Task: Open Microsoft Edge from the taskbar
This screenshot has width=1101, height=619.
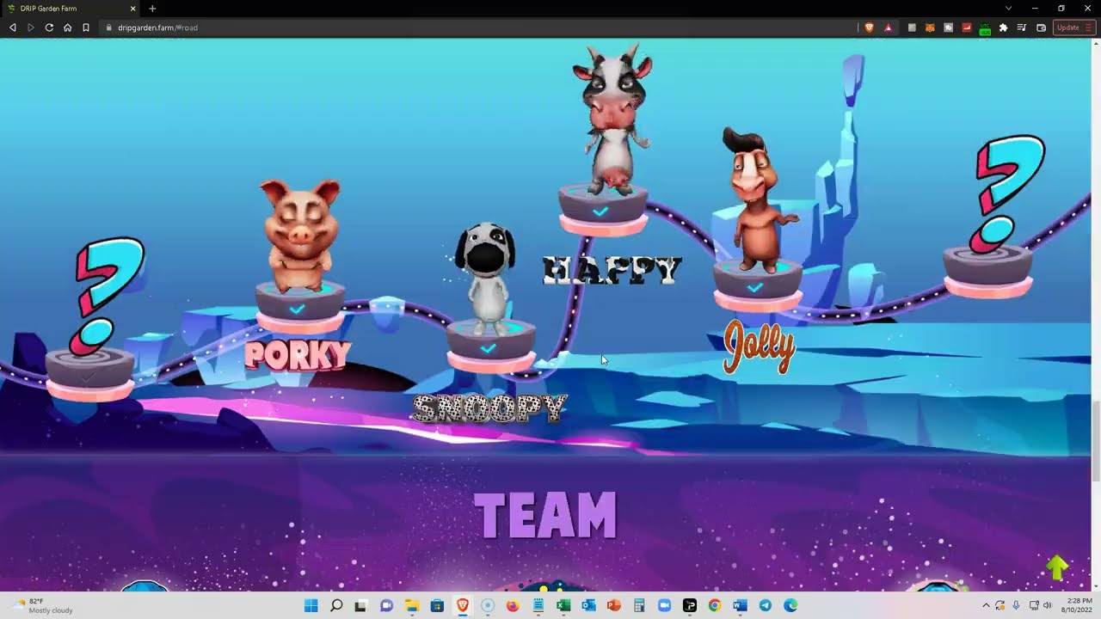Action: (x=790, y=605)
